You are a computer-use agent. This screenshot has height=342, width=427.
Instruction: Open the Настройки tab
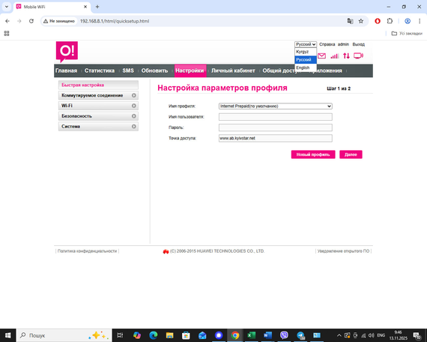pos(190,70)
